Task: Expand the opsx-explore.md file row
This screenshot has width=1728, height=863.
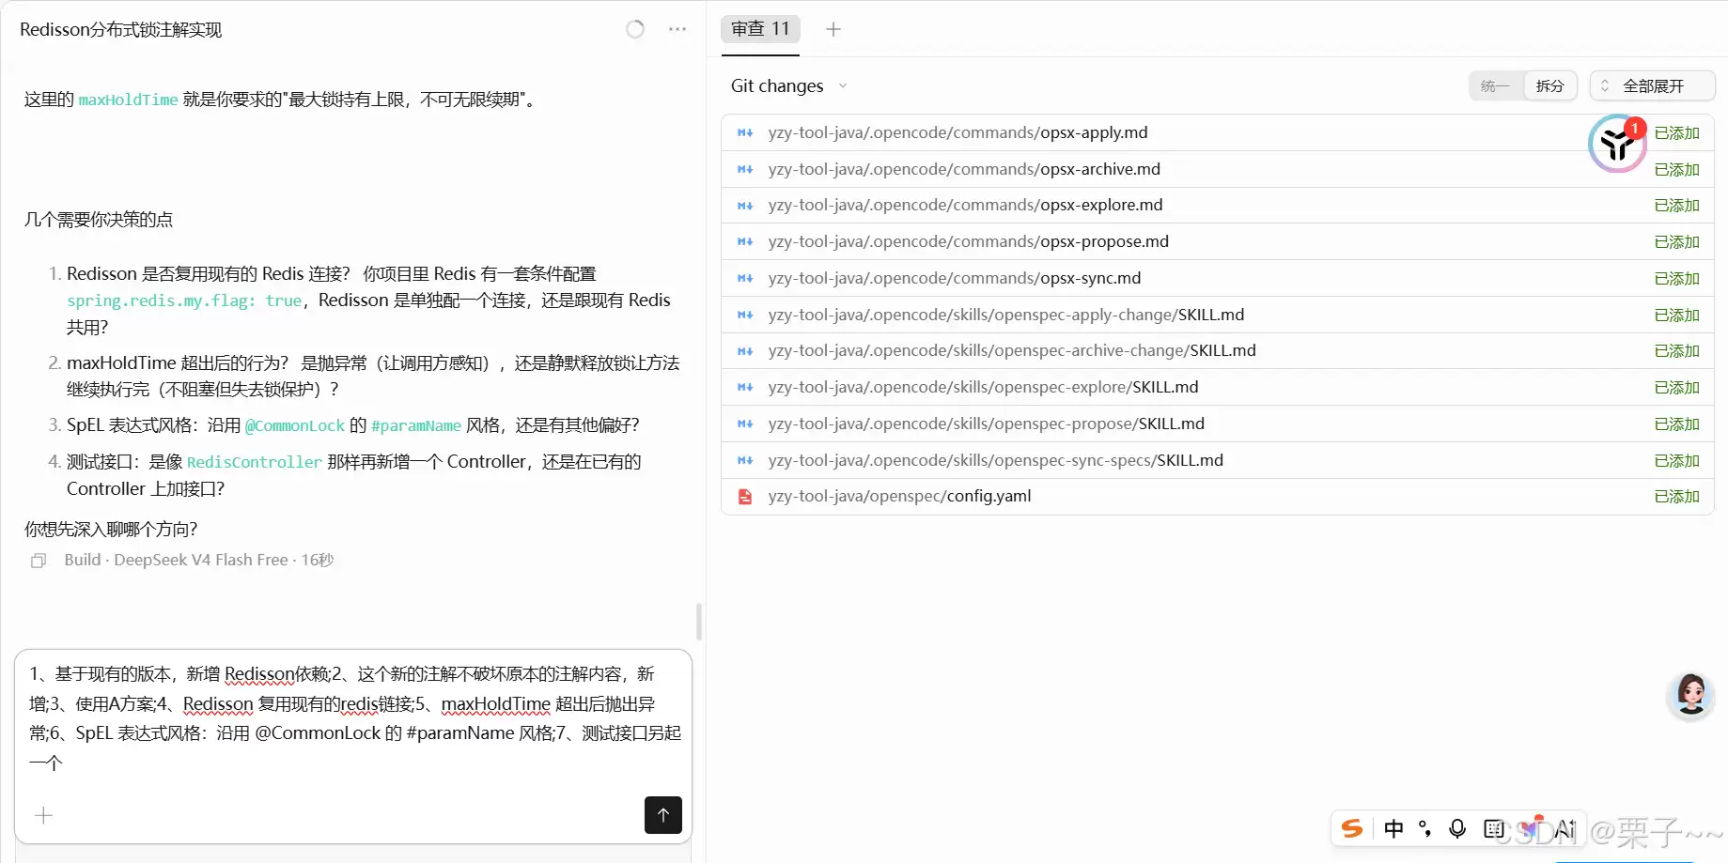Action: (1218, 205)
